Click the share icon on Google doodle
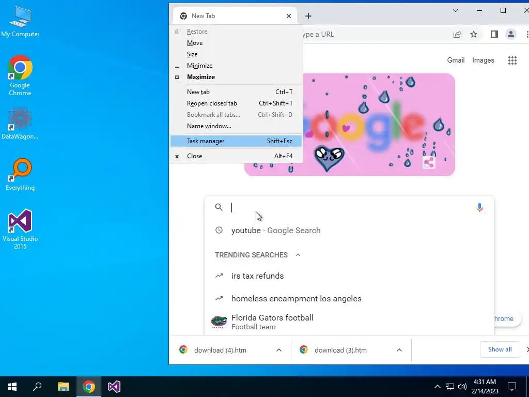The width and height of the screenshot is (529, 397). click(429, 163)
